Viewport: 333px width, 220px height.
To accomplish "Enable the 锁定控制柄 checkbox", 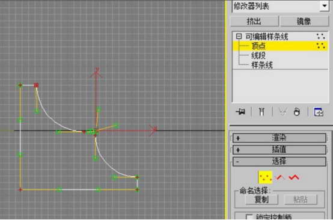I will [x=249, y=217].
